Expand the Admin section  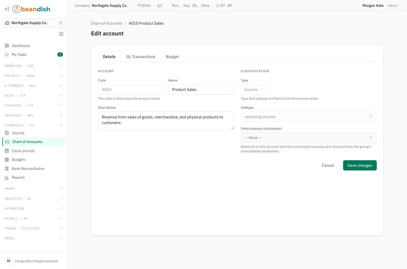click(34, 238)
